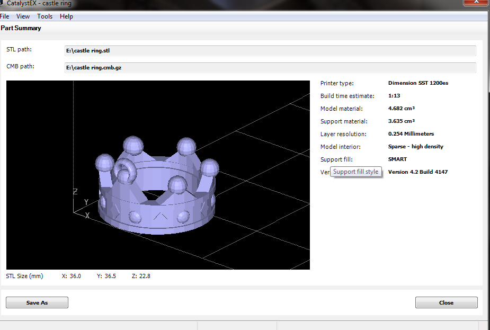The width and height of the screenshot is (490, 330).
Task: Click the STL size 'X: 36.0' value
Action: click(x=72, y=277)
